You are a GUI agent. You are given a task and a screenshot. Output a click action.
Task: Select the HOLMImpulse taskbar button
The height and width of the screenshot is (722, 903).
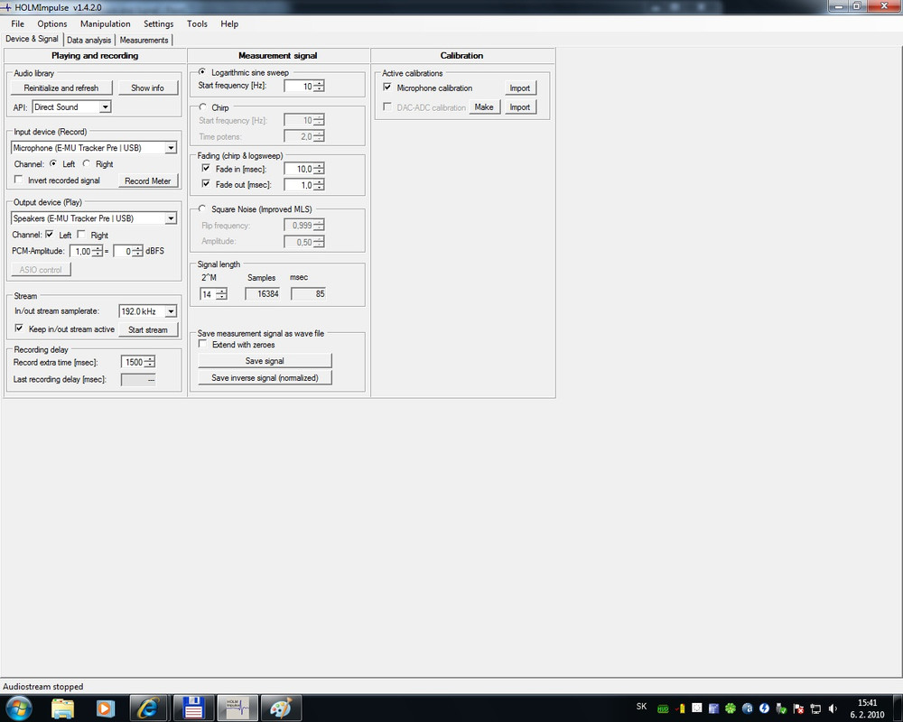coord(237,708)
